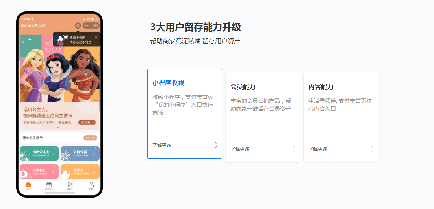Tap the 立即关注 follow button
Screen dimensions: 434x209
tap(90, 138)
